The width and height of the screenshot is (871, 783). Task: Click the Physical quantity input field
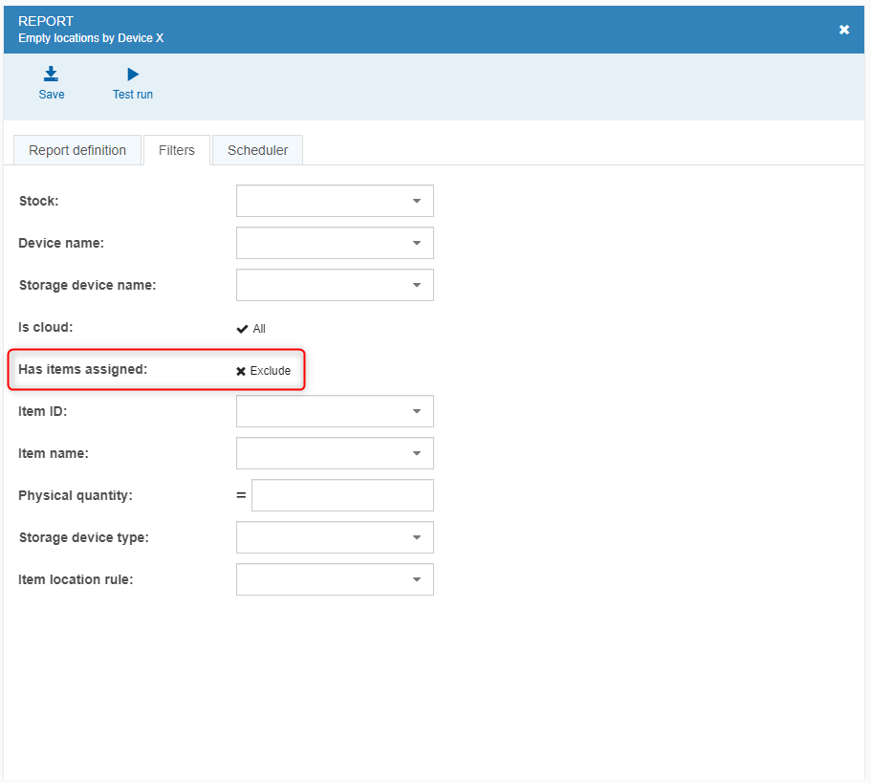(342, 495)
